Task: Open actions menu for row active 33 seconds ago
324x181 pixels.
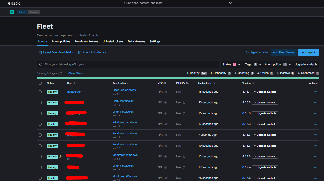Action: 315,103
